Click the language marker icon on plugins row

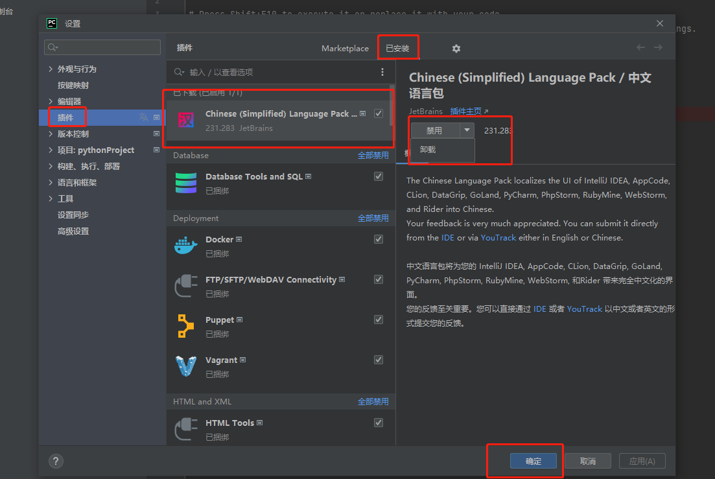[x=144, y=117]
